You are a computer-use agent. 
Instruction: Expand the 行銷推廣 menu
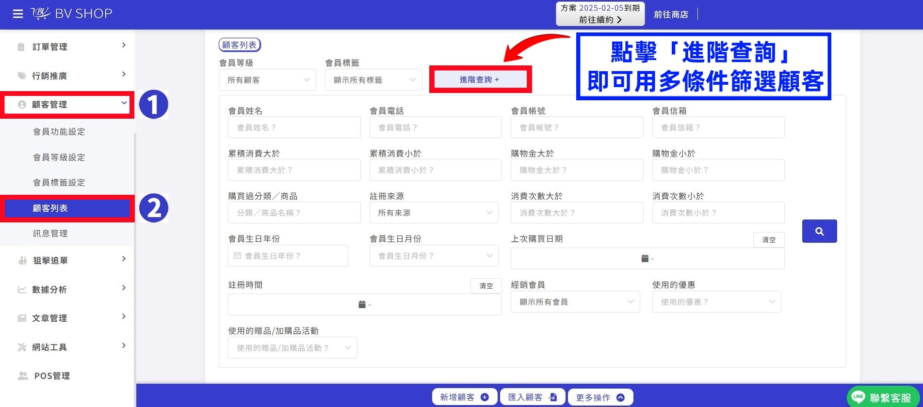point(124,74)
